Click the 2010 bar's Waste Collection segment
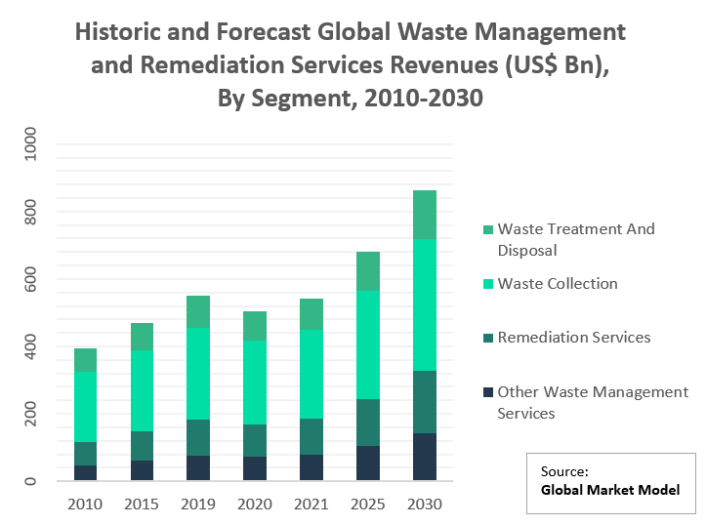Screen dimensions: 706x525 pos(85,407)
